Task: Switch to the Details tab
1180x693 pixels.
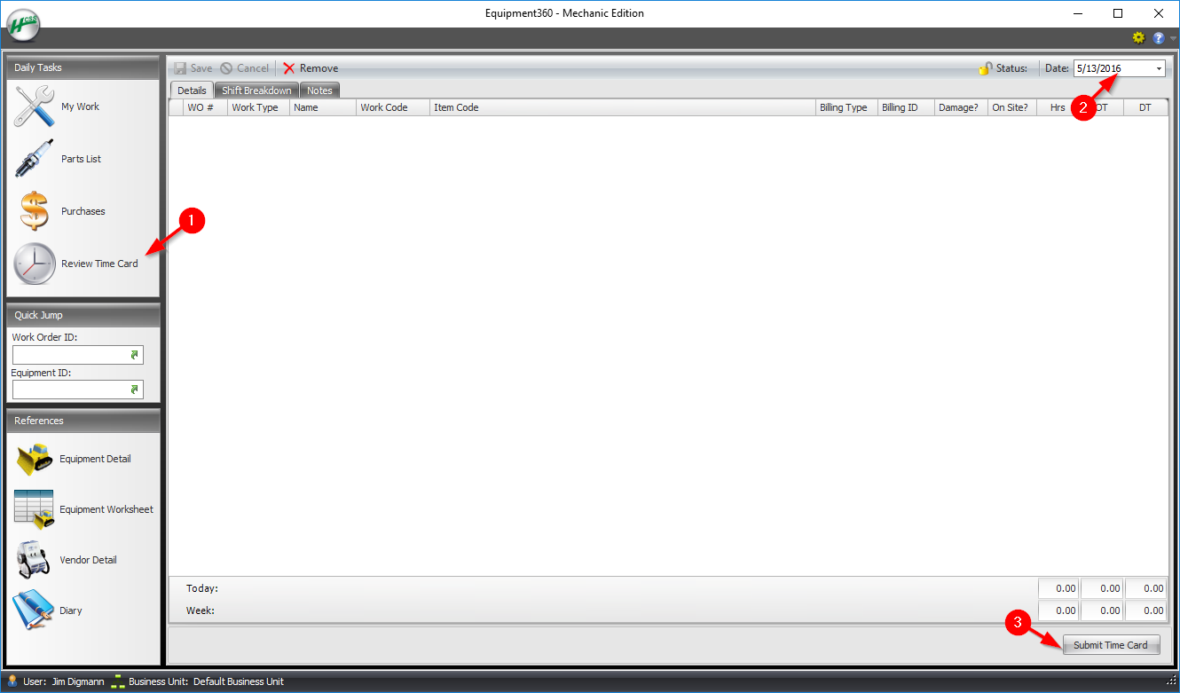Action: click(x=192, y=91)
